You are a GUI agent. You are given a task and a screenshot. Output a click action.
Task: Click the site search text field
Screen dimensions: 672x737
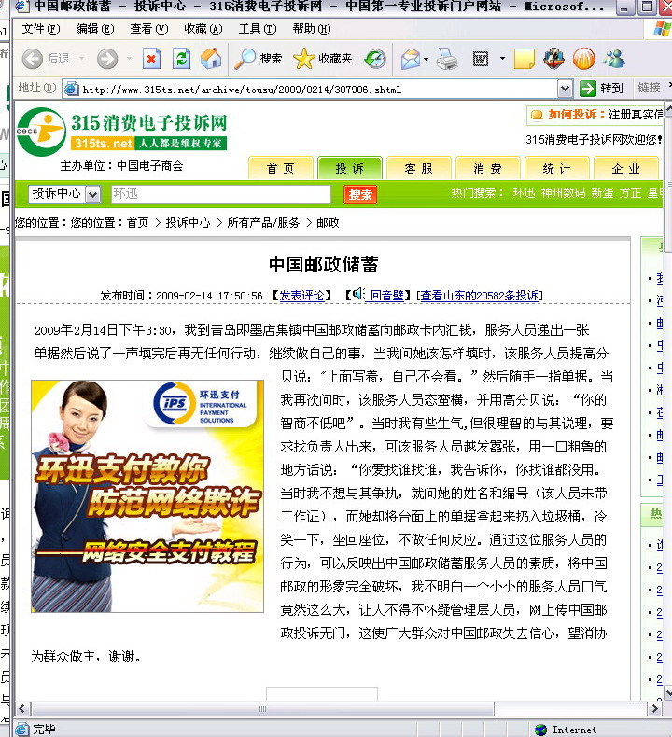[x=219, y=194]
